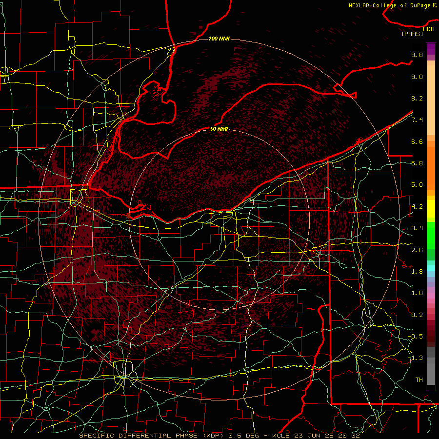The image size is (439, 439).
Task: Click the 3.4 value on the color scale
Action: tap(417, 228)
